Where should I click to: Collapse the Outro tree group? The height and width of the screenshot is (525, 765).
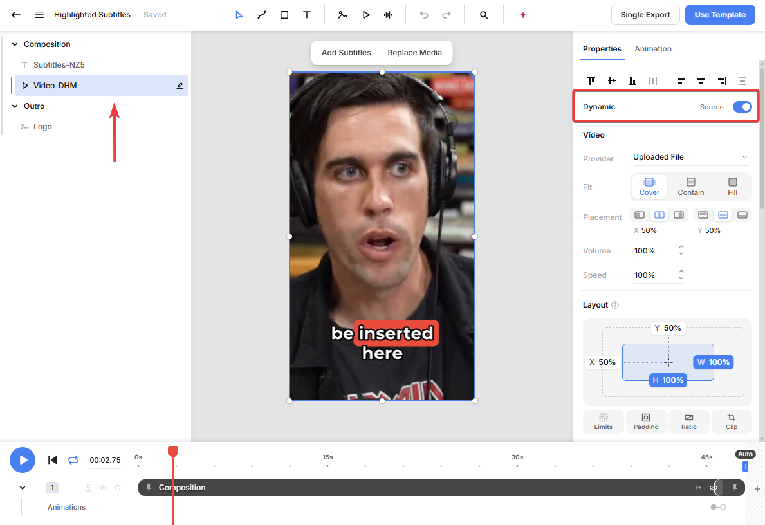[15, 106]
